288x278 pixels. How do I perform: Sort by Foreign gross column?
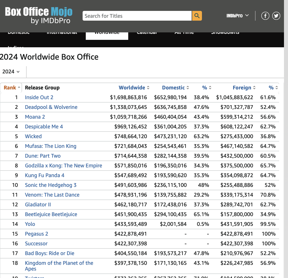[244, 88]
